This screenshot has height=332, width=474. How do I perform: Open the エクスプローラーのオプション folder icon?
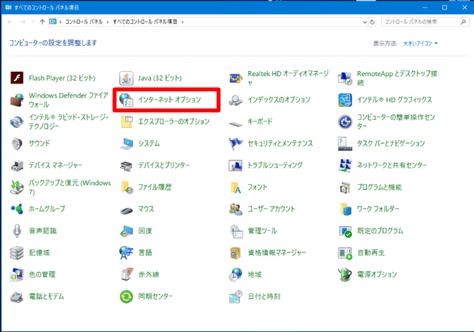tap(126, 122)
